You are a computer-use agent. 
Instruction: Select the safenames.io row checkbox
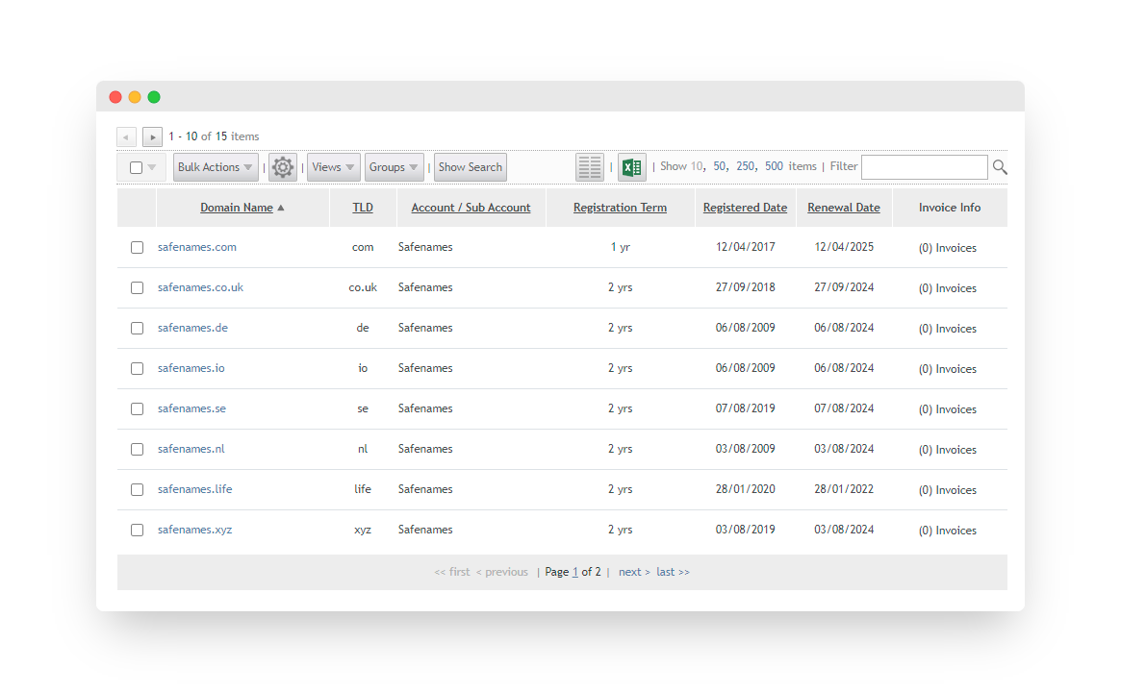point(138,368)
